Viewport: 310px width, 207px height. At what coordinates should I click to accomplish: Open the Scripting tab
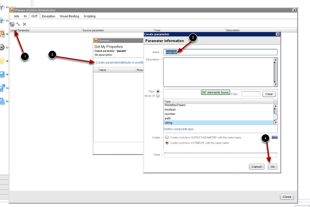(90, 16)
